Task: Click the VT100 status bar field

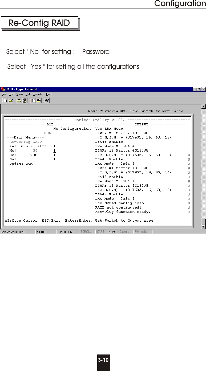Action: coord(46,232)
